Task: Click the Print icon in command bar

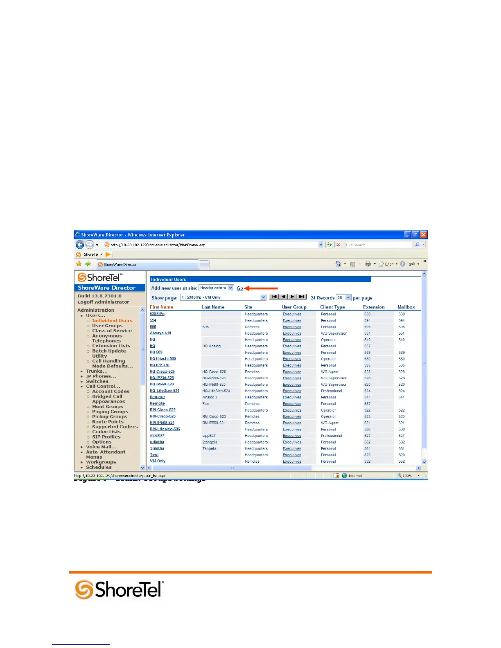Action: pos(368,264)
